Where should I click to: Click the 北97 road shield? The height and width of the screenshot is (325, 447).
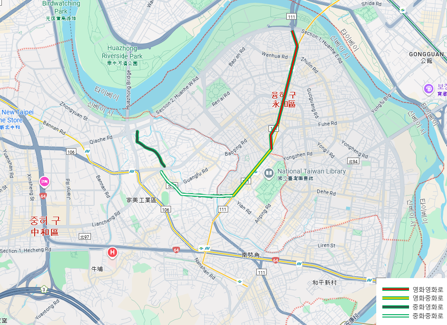coord(85,236)
